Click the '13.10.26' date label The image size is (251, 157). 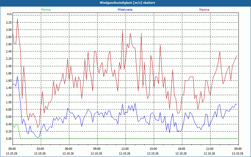[238, 153]
